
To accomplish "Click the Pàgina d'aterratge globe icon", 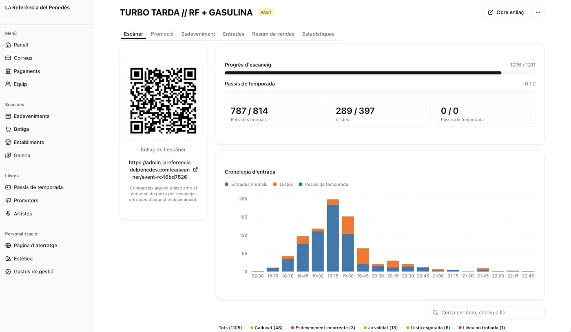I will tap(8, 246).
